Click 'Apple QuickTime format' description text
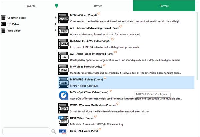This screenshot has height=137, width=200. click(x=126, y=99)
